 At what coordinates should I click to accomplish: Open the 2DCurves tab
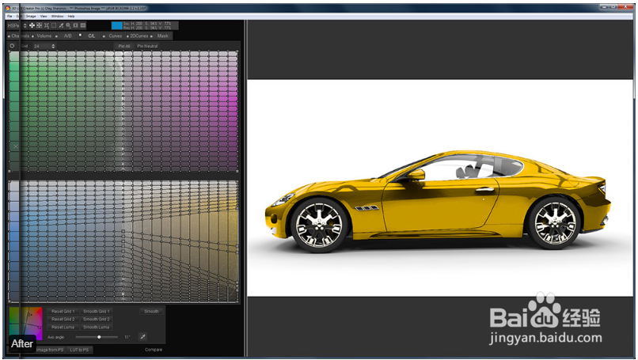pyautogui.click(x=139, y=36)
